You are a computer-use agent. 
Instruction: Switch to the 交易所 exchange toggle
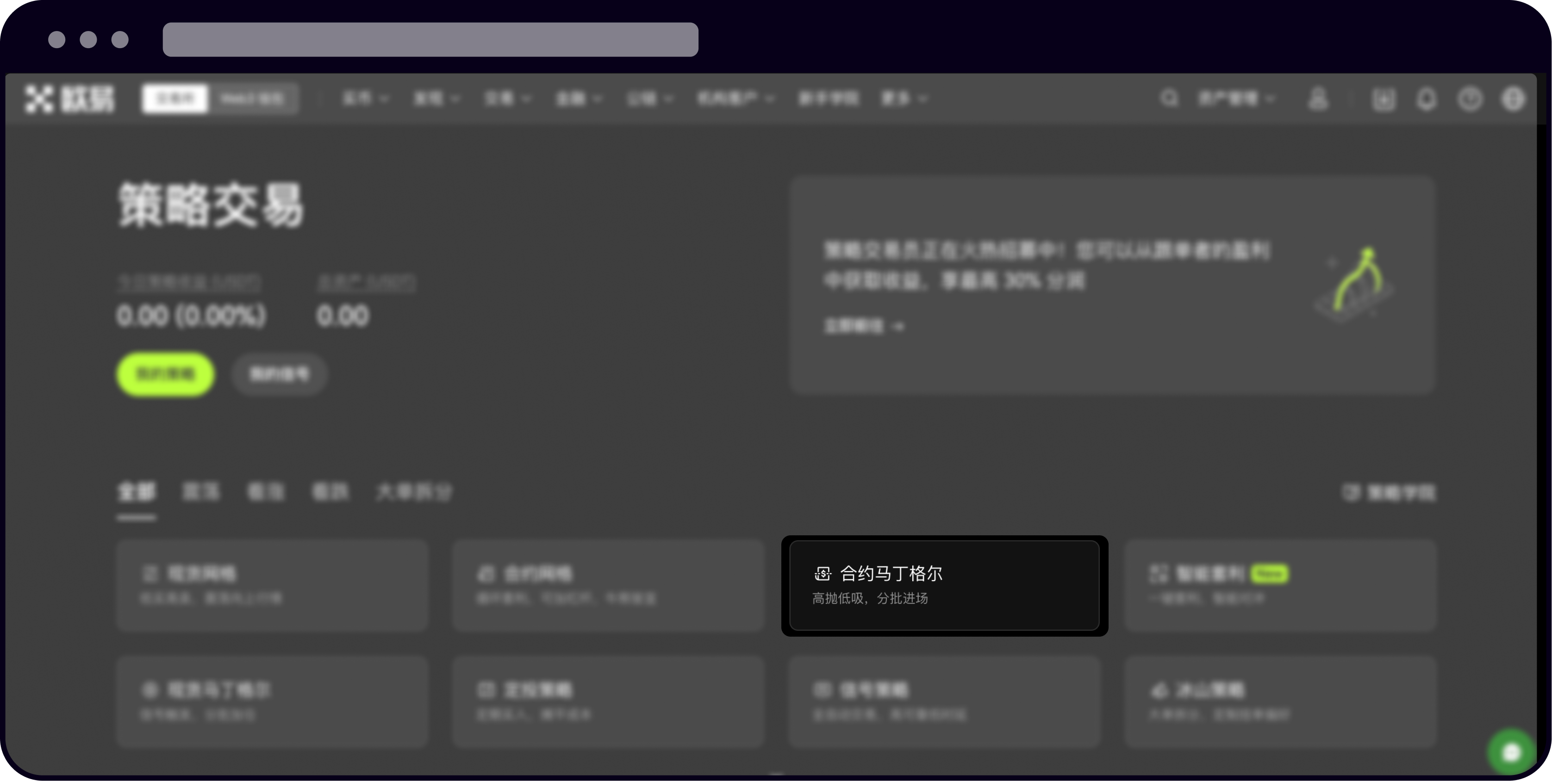point(175,99)
